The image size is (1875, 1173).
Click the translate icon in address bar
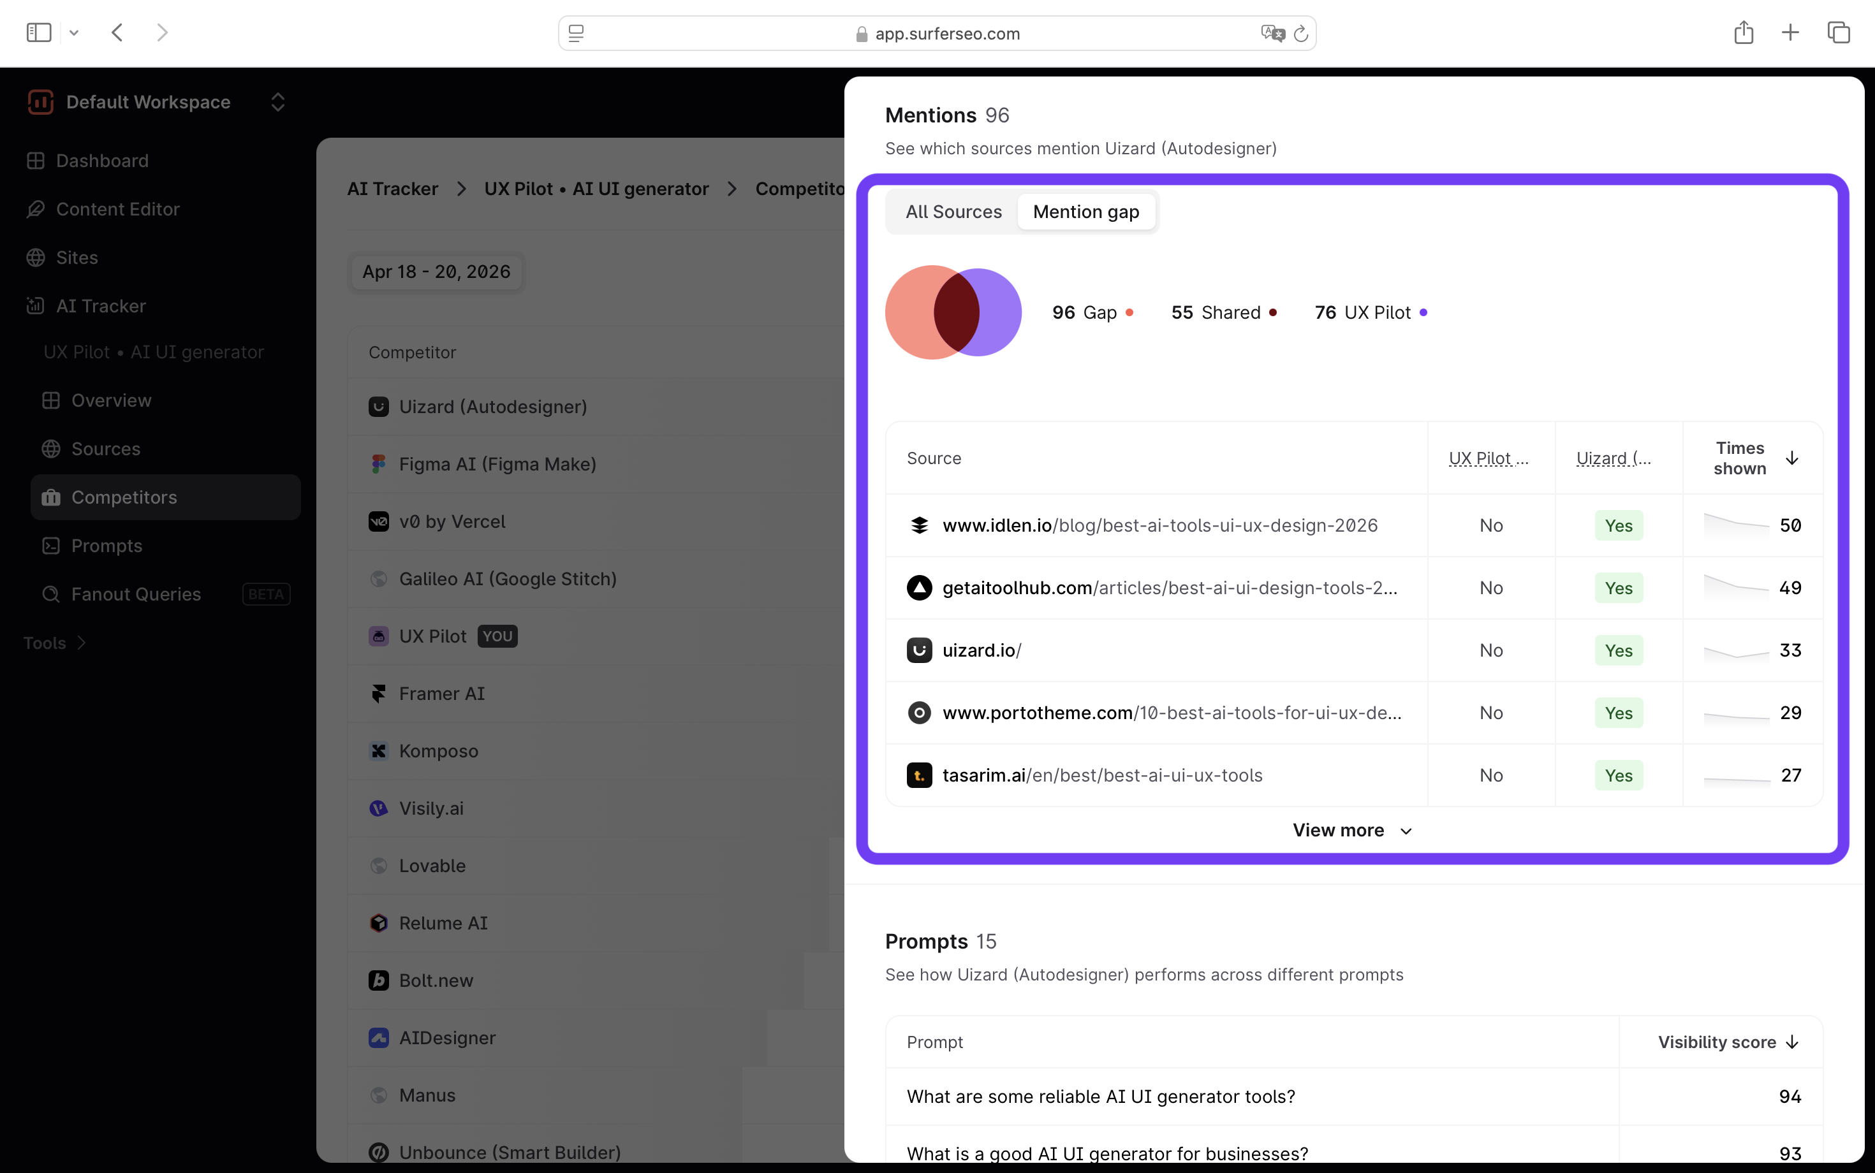1272,34
